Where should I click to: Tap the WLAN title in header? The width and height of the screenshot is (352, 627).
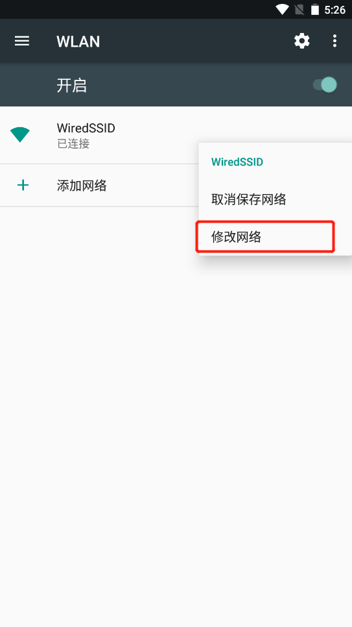(x=78, y=42)
